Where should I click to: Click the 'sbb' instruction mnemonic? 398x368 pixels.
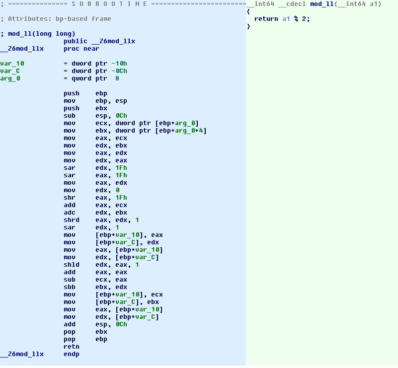point(69,287)
